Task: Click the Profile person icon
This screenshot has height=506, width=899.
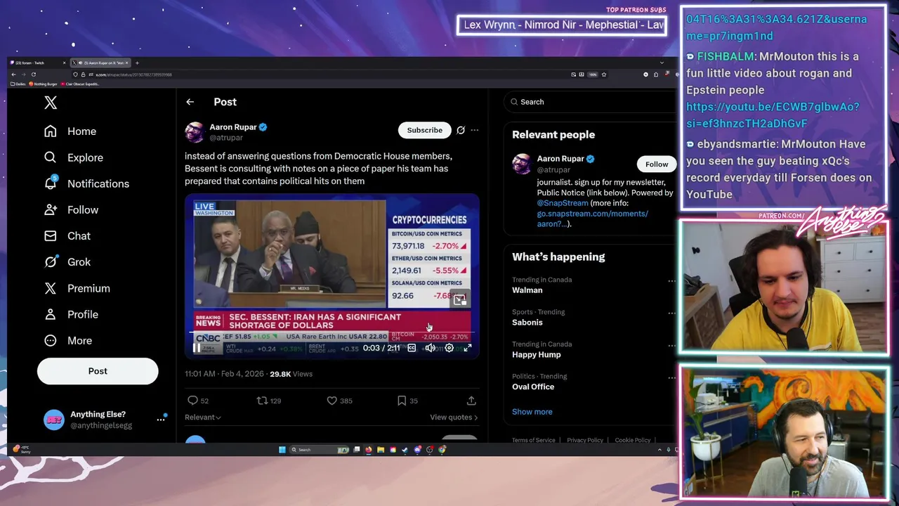Action: (x=51, y=314)
